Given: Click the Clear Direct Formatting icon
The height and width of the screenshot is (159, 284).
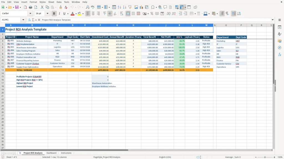Looking at the screenshot, I should 66,7.
